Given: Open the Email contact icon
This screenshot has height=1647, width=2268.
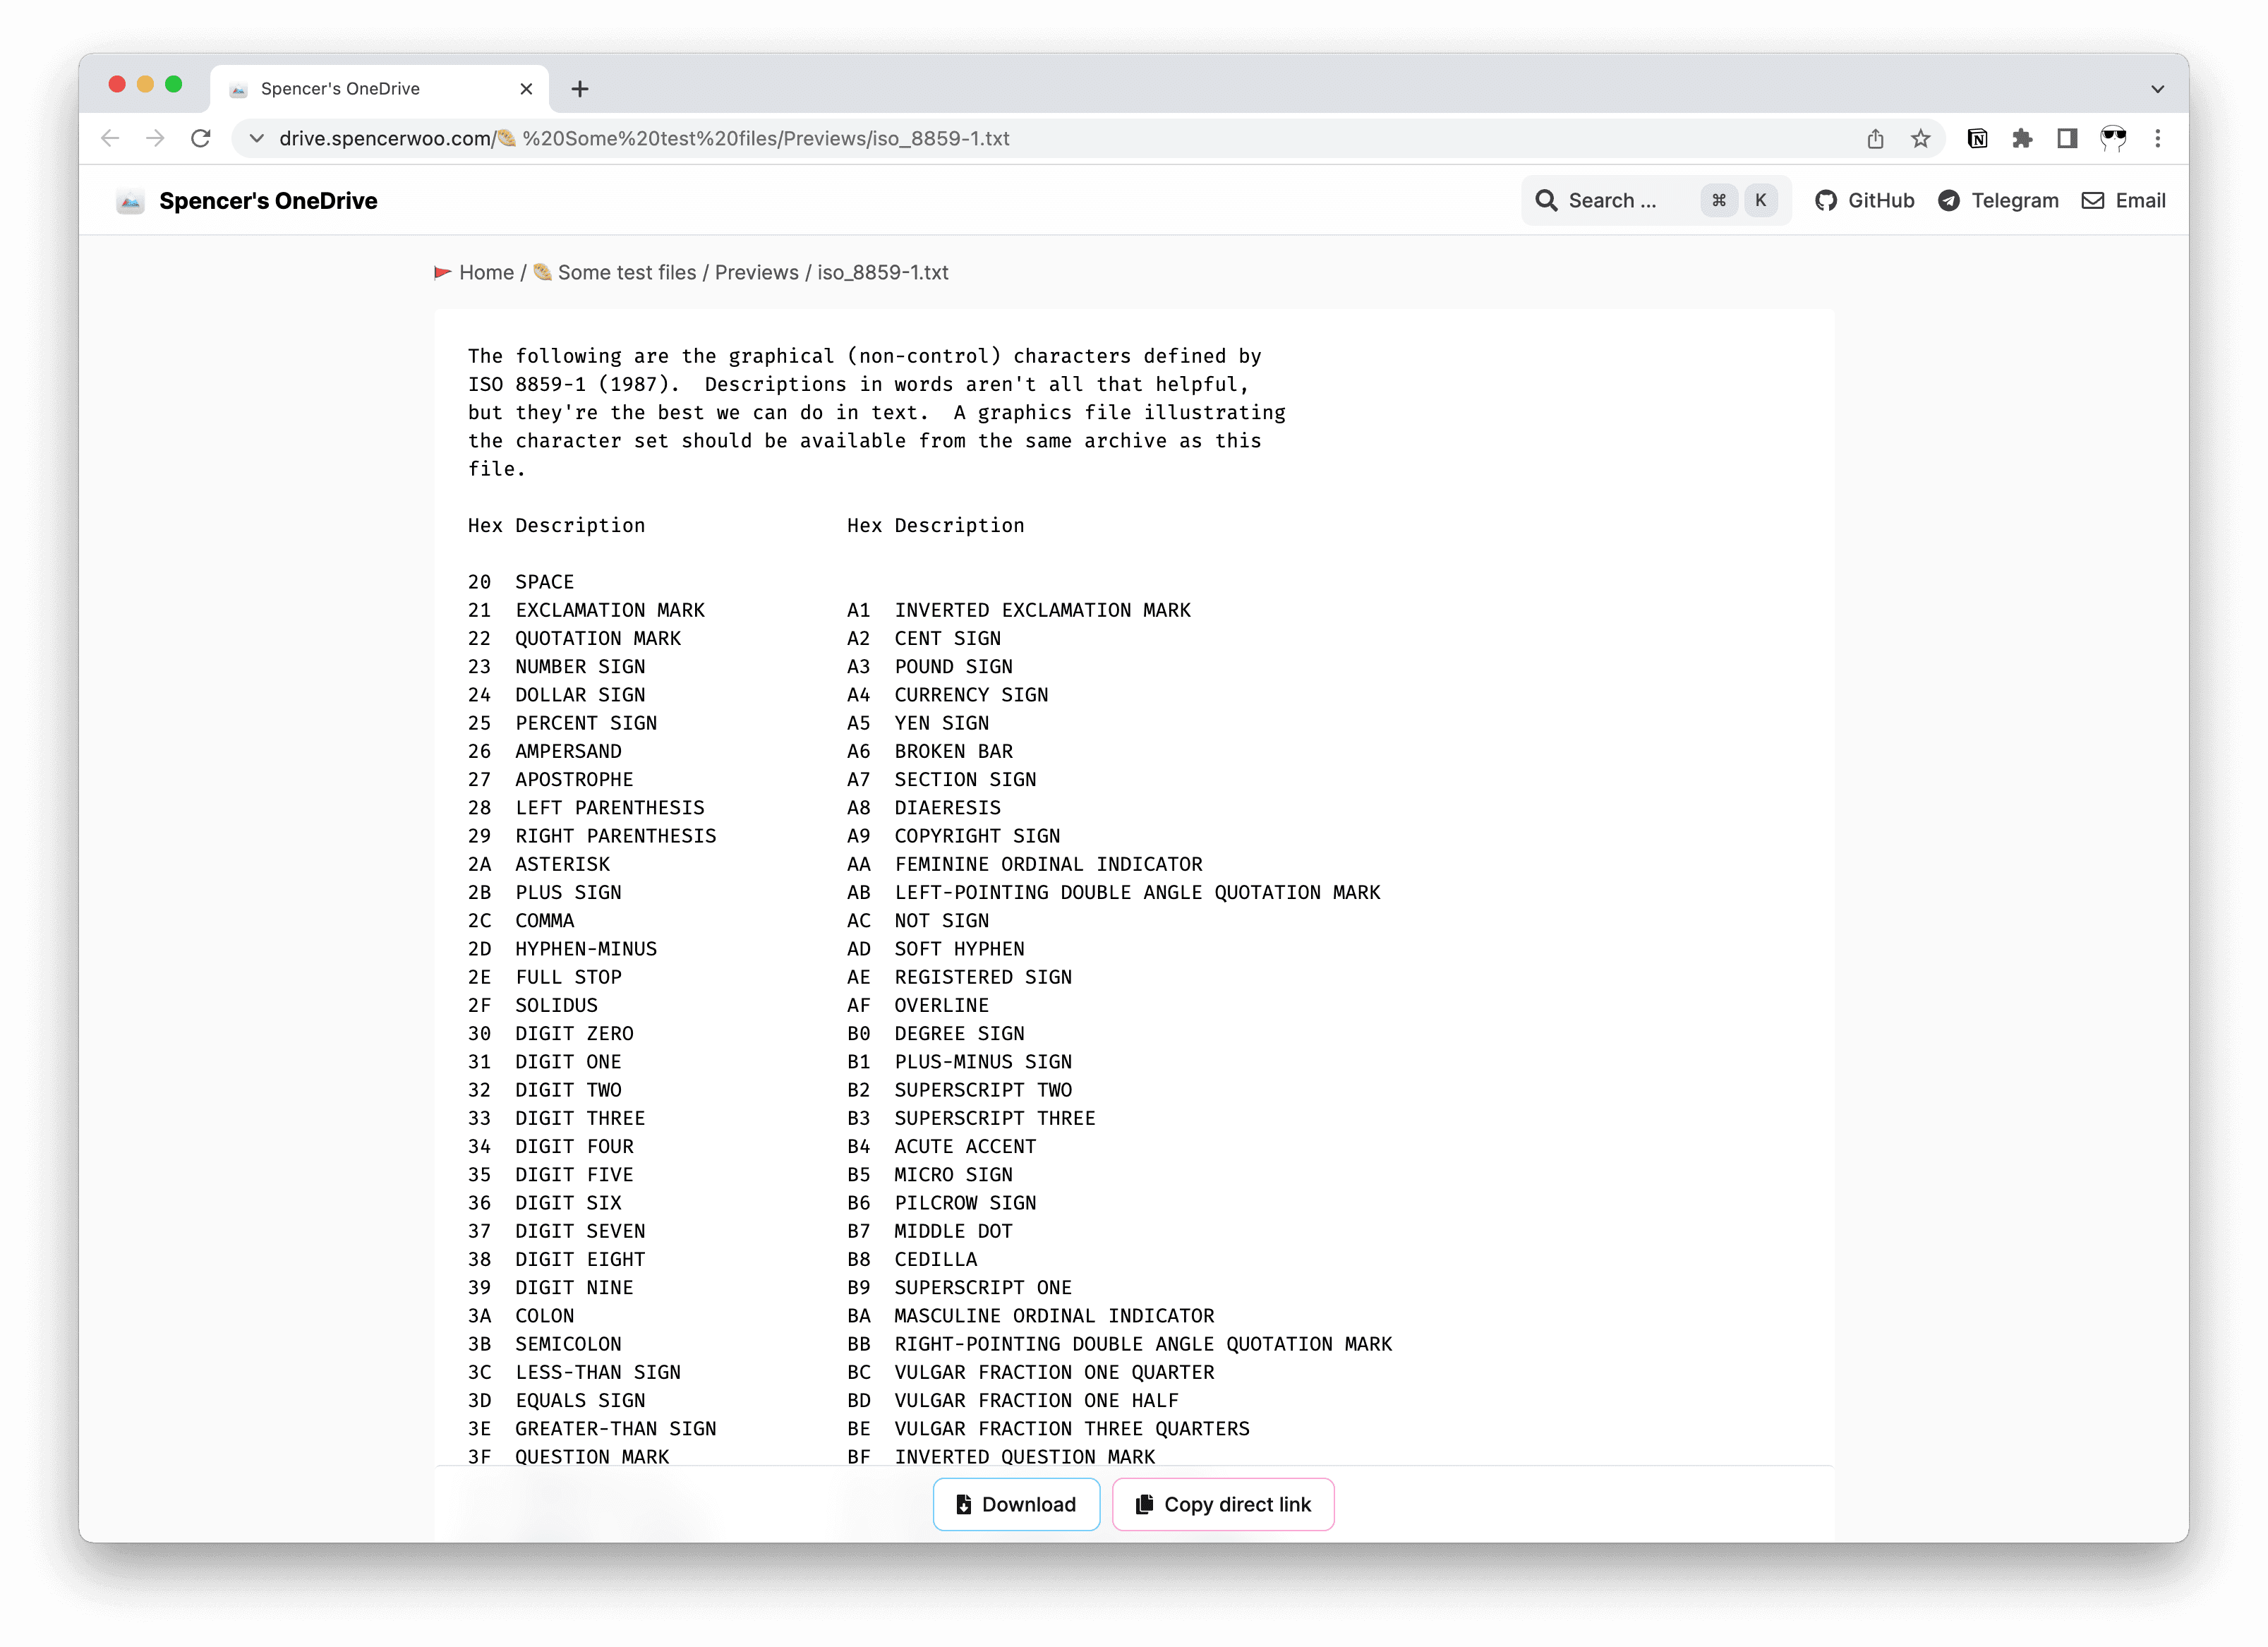Looking at the screenshot, I should [2092, 200].
